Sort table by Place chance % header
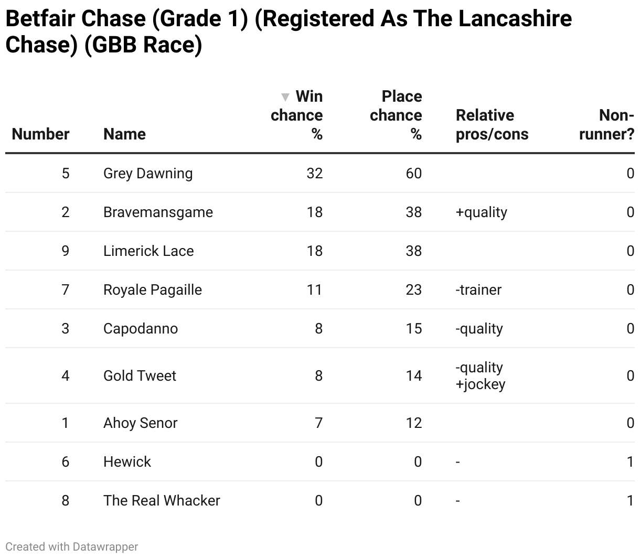This screenshot has width=640, height=559. pyautogui.click(x=396, y=115)
